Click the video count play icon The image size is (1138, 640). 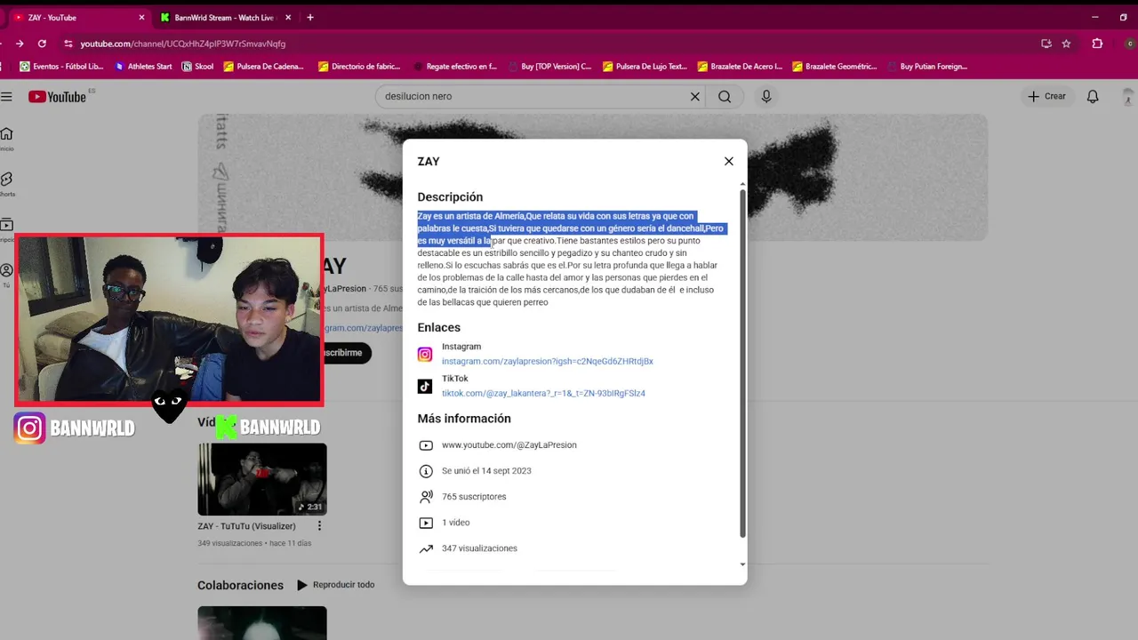coord(426,523)
